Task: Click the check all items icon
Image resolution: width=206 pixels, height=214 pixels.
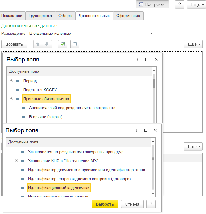Action: pos(63,44)
